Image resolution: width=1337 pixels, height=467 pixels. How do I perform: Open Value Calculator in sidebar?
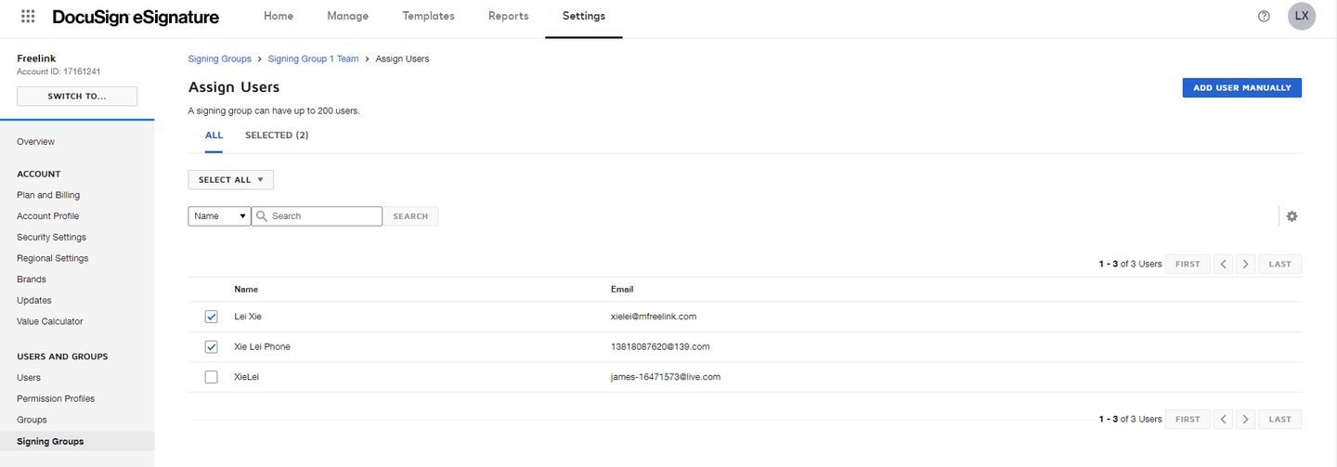pos(50,321)
